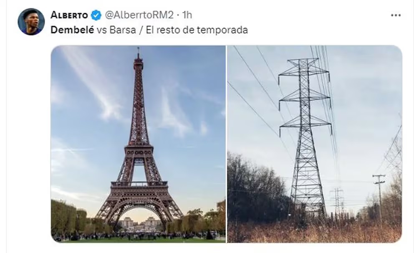Viewport: 414px width, 253px height.
Task: Open the Eiffel Tower photo
Action: tap(139, 144)
